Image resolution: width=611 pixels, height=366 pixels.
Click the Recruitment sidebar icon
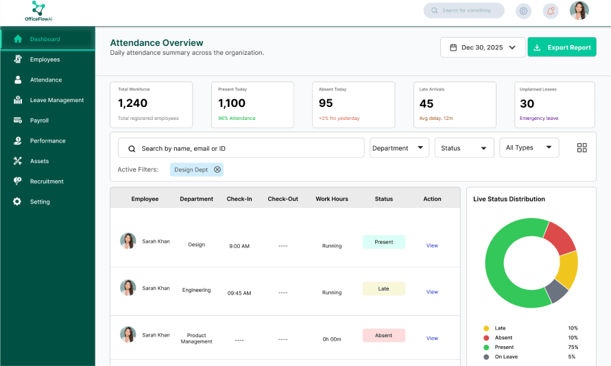click(18, 181)
